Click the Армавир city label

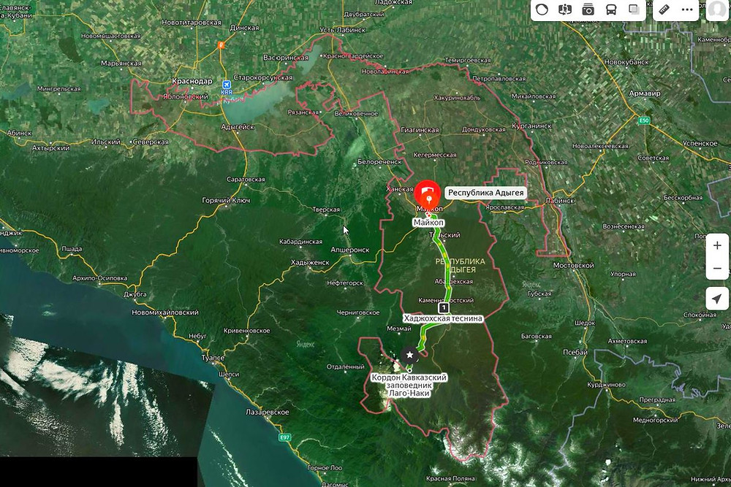tap(645, 93)
